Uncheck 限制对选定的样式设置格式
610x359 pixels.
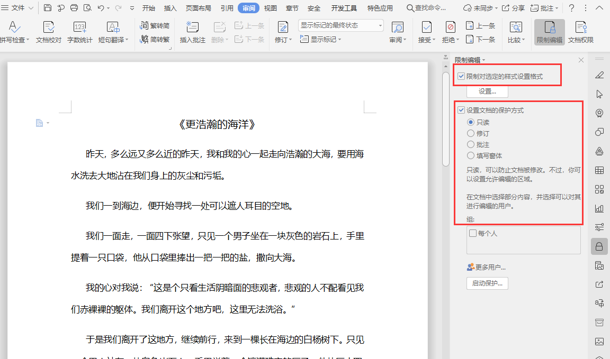pyautogui.click(x=462, y=75)
